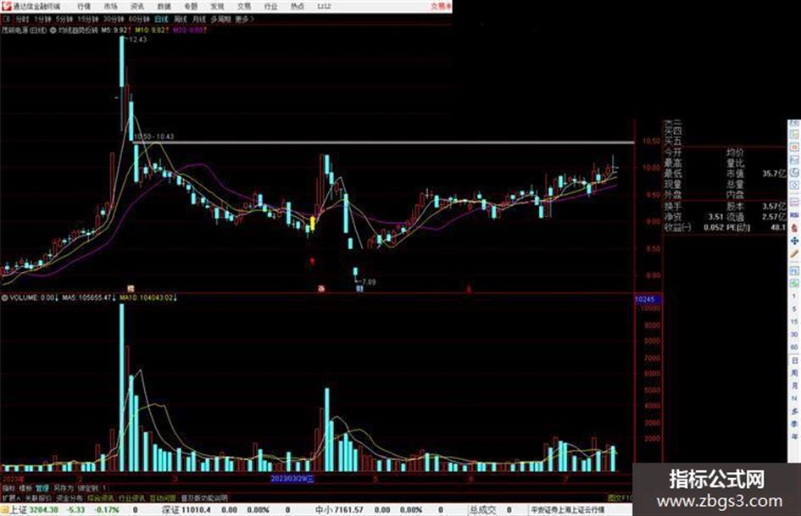801x516 pixels.
Task: Click the RSI indicator sidebar icon
Action: 794,215
